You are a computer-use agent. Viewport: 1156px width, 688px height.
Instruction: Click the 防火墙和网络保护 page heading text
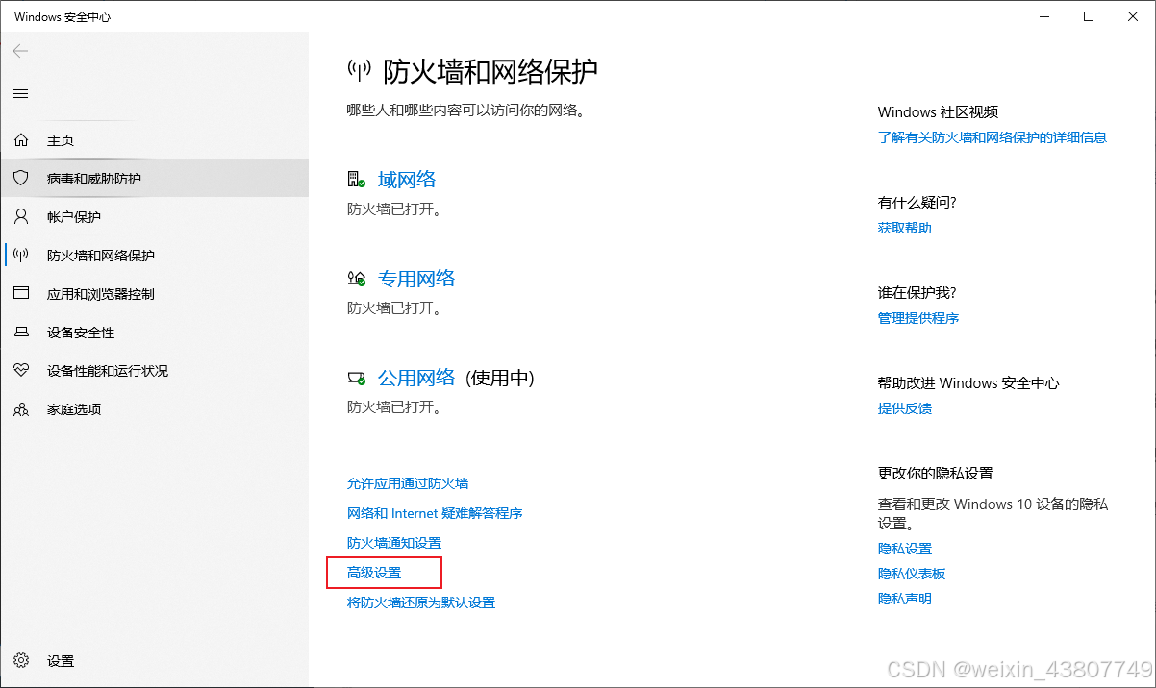(490, 71)
